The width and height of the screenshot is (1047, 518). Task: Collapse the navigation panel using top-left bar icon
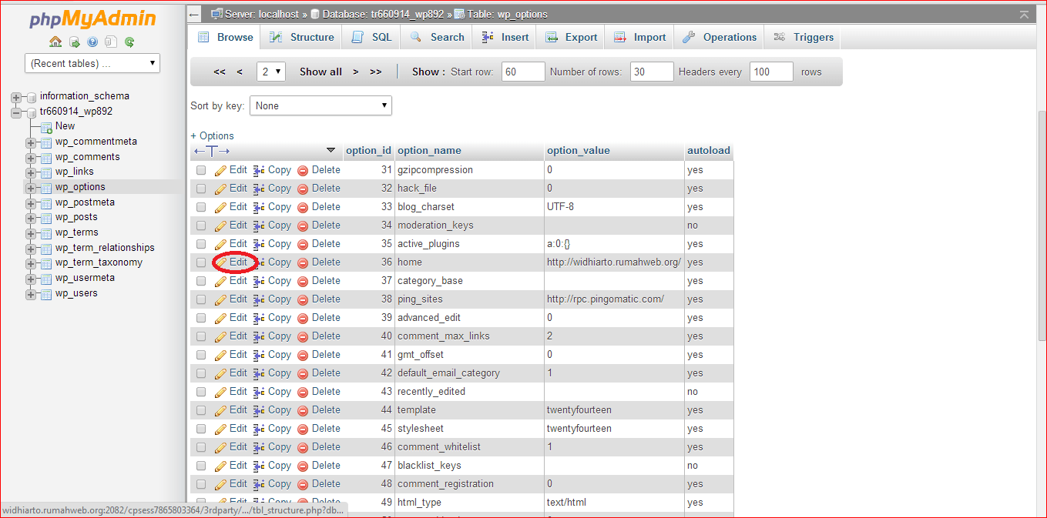point(194,14)
